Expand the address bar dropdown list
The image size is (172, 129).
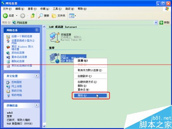tap(156, 23)
